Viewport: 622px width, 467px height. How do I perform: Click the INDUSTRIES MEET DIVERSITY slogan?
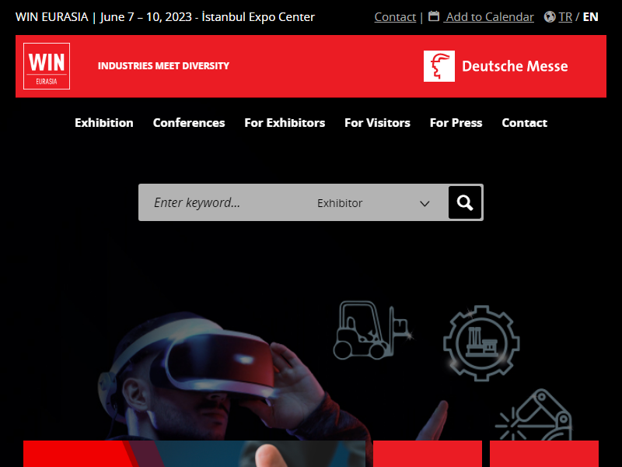pyautogui.click(x=163, y=66)
